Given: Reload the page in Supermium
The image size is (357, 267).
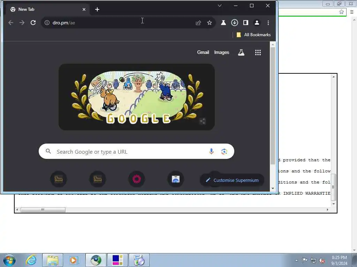Looking at the screenshot, I should [33, 23].
